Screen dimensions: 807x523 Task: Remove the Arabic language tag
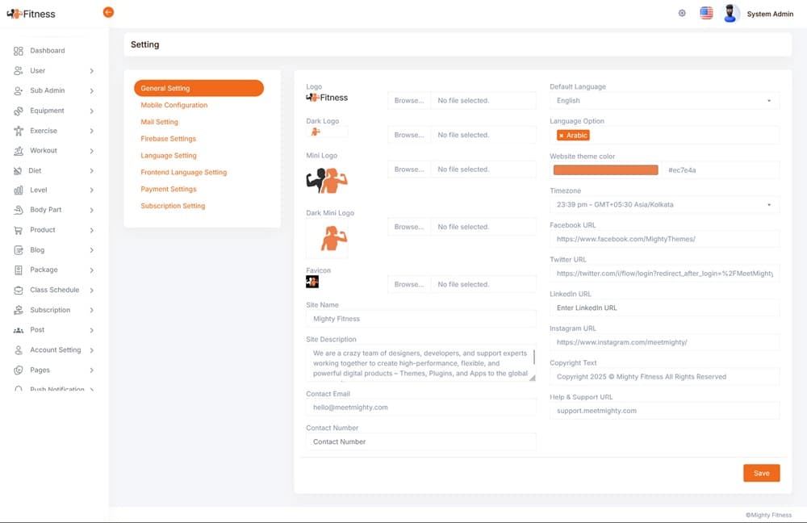pos(562,136)
